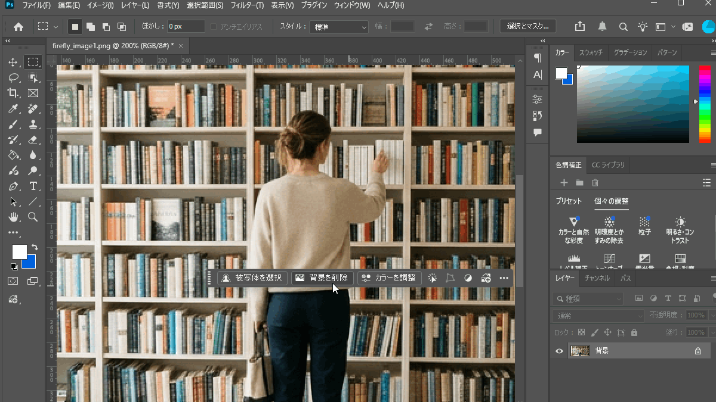
Task: Select the Clone Stamp tool
Action: 33,124
